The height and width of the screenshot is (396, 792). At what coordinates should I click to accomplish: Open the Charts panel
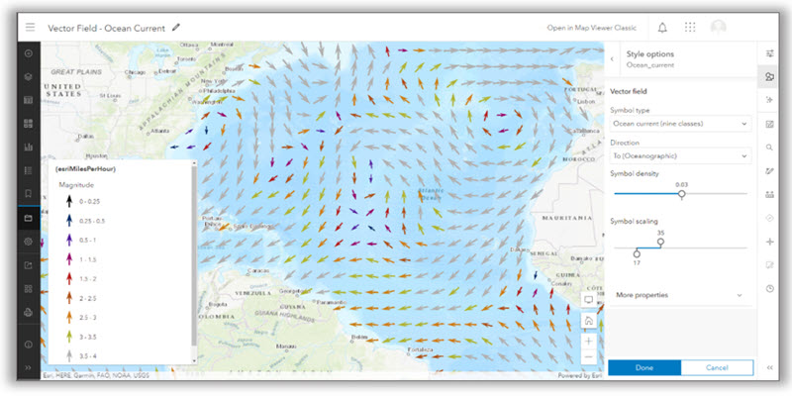pyautogui.click(x=29, y=147)
